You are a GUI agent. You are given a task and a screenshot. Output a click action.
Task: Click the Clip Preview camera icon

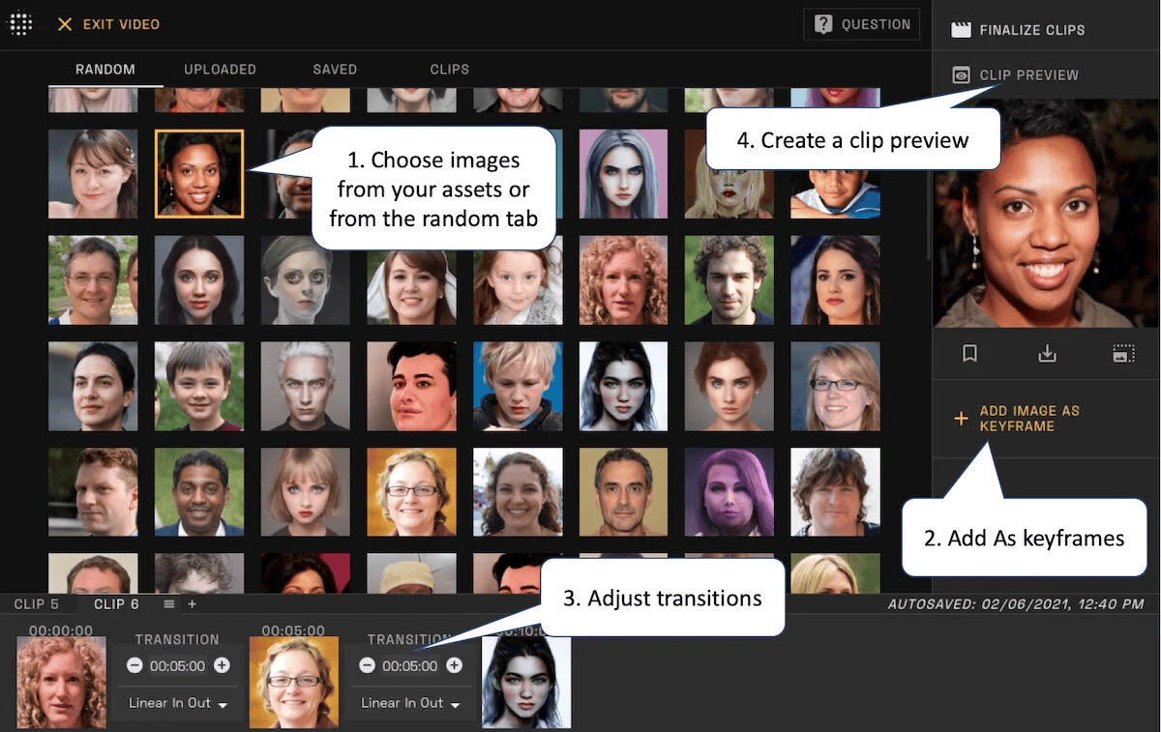[x=961, y=74]
